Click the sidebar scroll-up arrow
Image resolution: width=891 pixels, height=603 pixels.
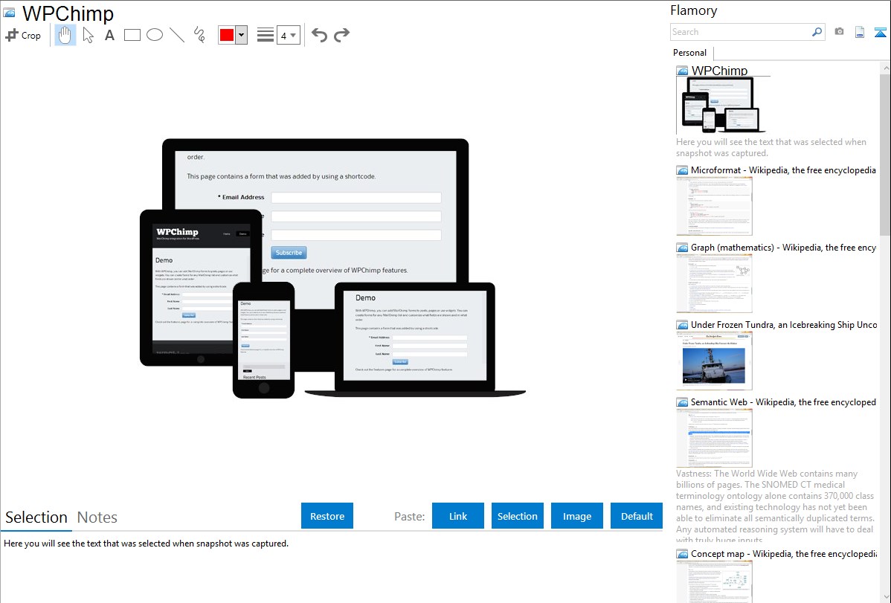point(885,68)
